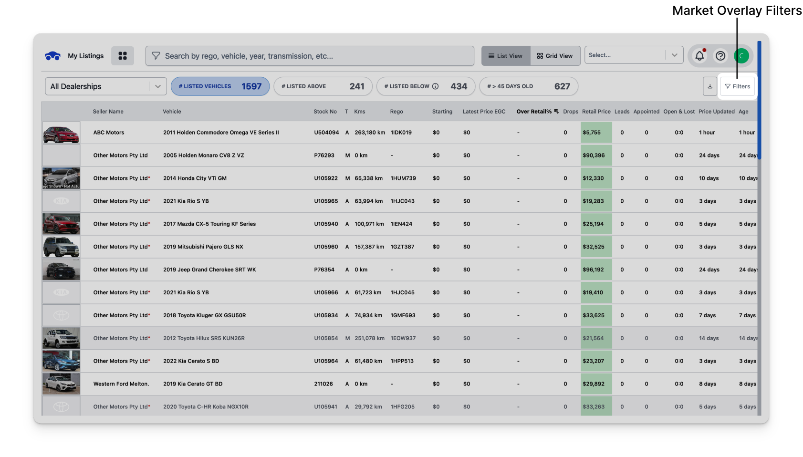The image size is (803, 457).
Task: Open the Select... dropdown chevron
Action: click(x=674, y=55)
